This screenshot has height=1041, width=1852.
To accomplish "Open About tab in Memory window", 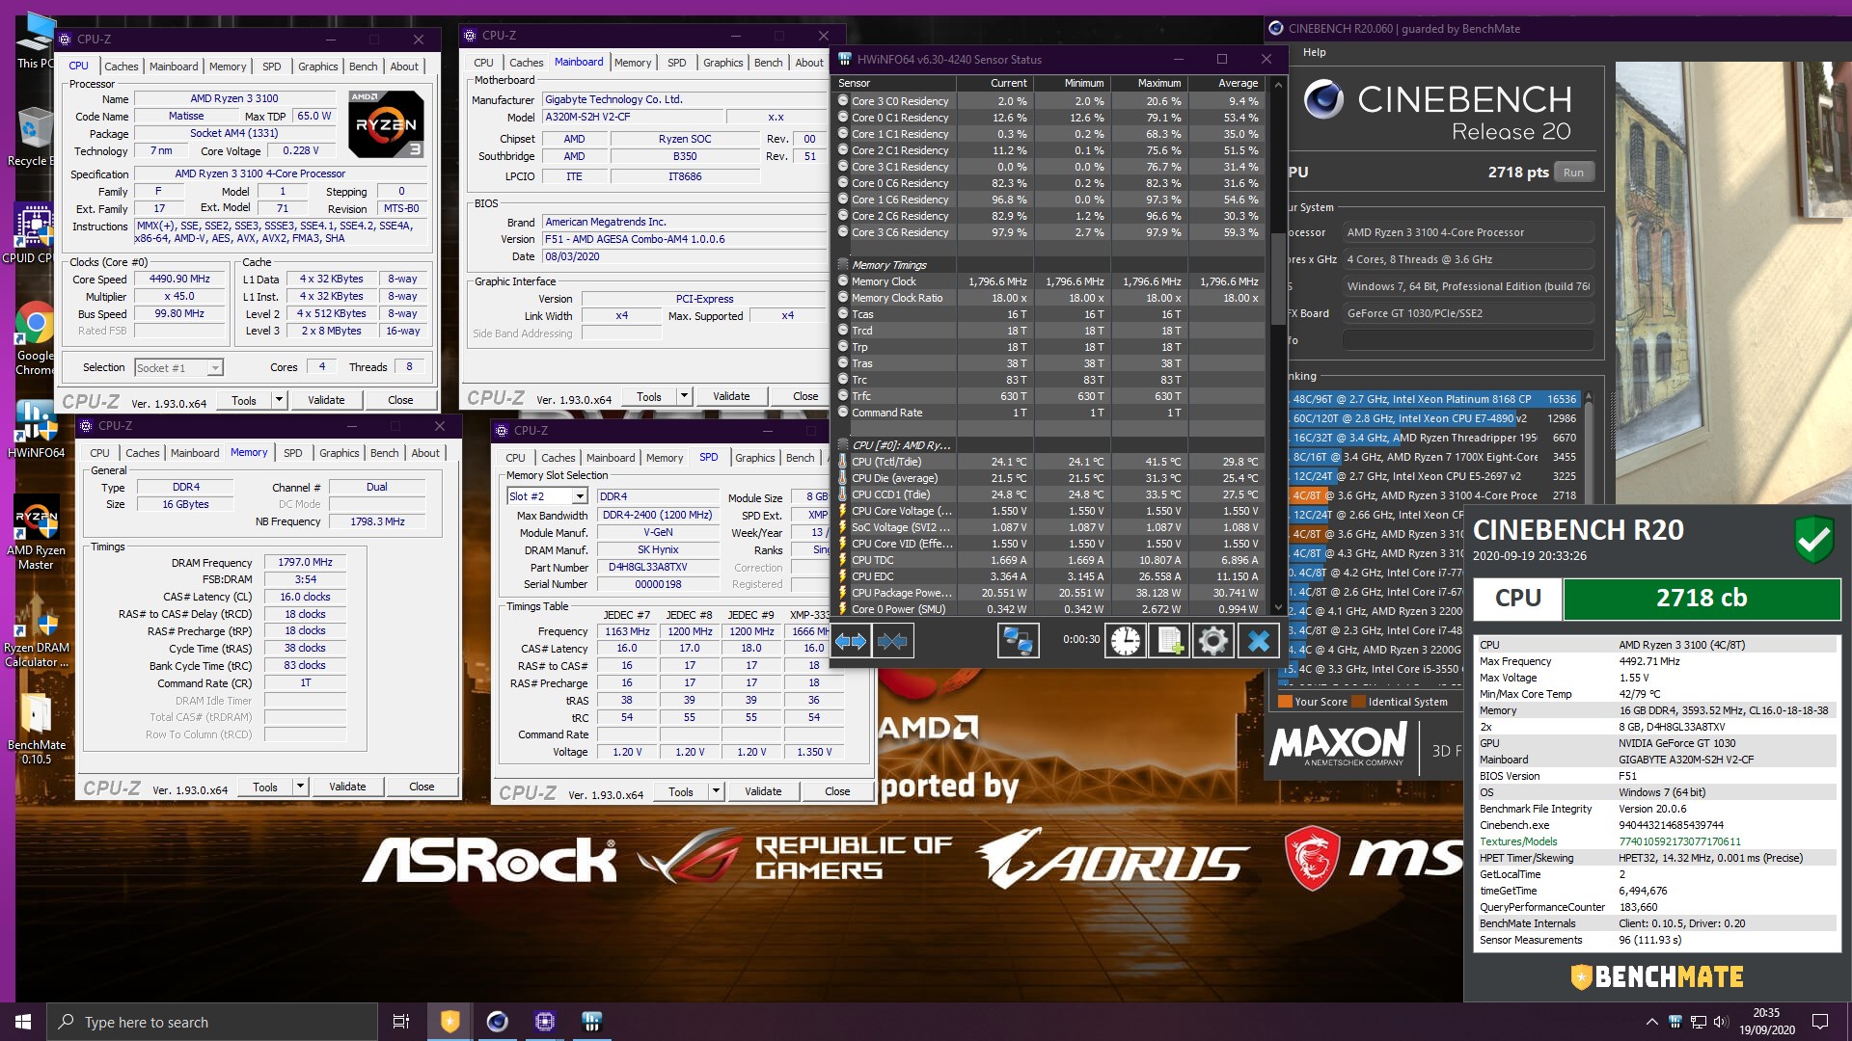I will click(425, 453).
